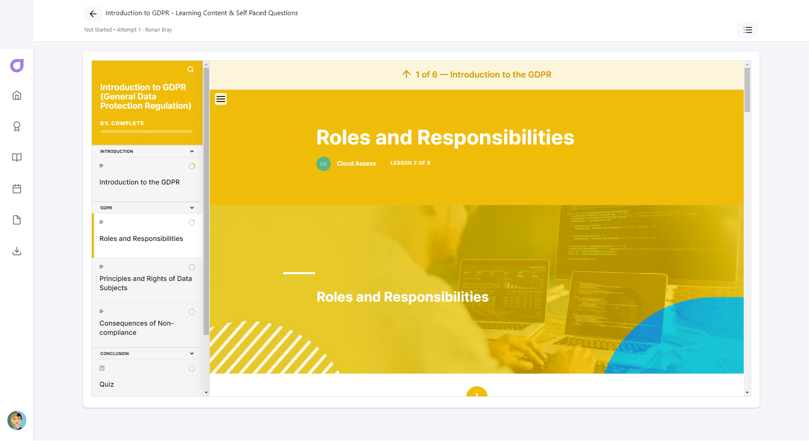Open the user profile avatar
The height and width of the screenshot is (441, 809).
coord(17,420)
